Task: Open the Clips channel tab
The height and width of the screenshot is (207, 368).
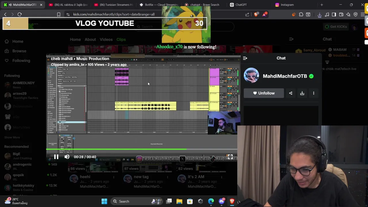Action: (x=121, y=39)
